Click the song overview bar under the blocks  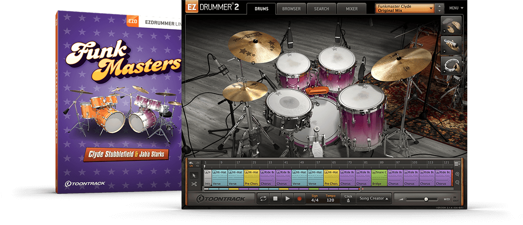click(x=282, y=189)
